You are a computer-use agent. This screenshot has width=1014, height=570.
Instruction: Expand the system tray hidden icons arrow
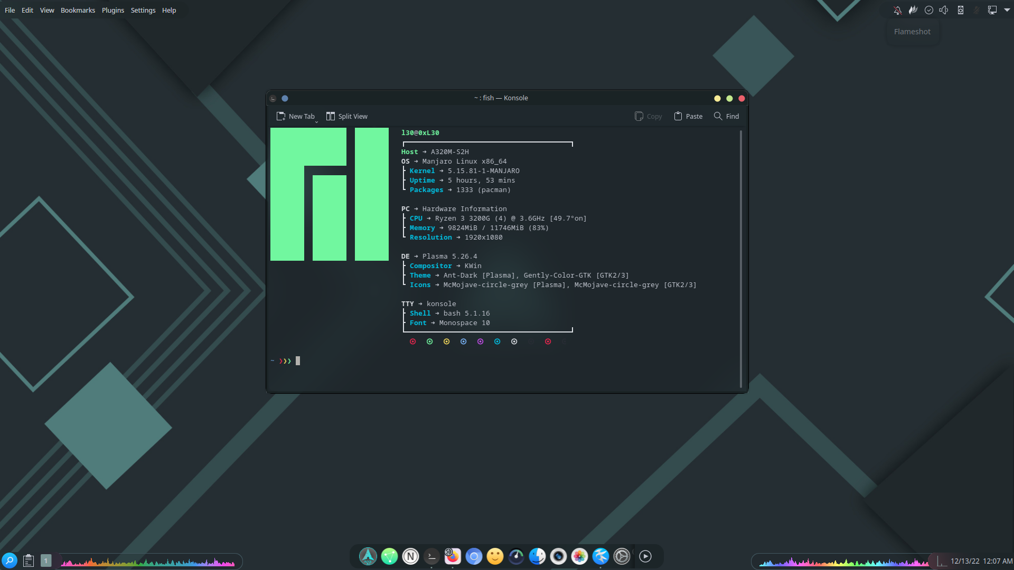1007,9
